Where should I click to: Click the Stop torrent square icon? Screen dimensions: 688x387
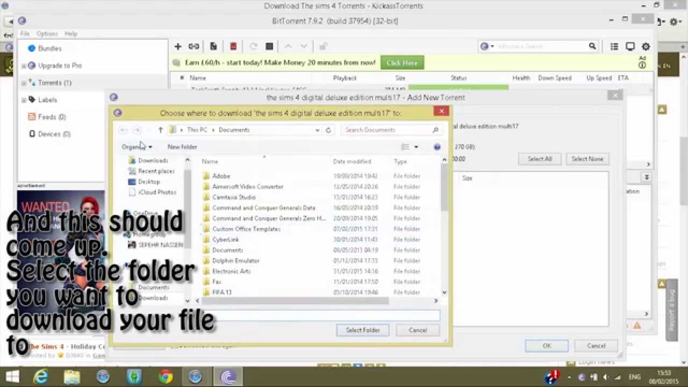click(269, 46)
